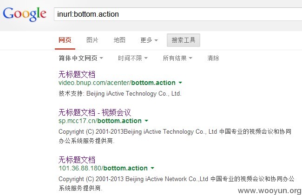Open the 无标题文档 - 视频会议 result
This screenshot has height=195, width=302.
95,112
